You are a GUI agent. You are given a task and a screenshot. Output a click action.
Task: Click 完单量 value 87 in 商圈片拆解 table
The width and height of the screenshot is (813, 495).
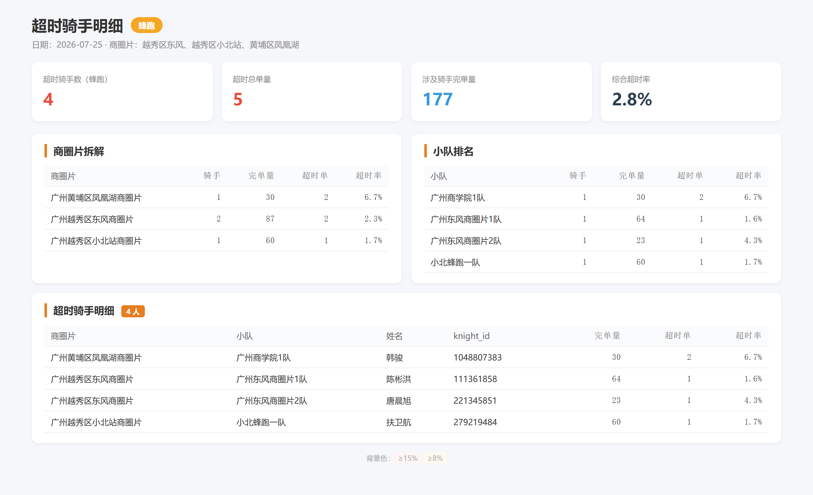270,219
